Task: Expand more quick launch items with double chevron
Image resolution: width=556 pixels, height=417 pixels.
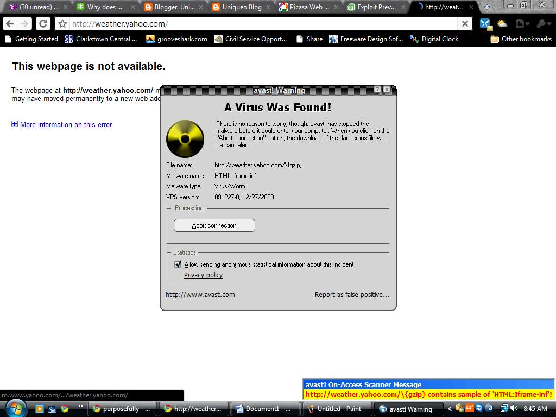Action: tap(81, 406)
